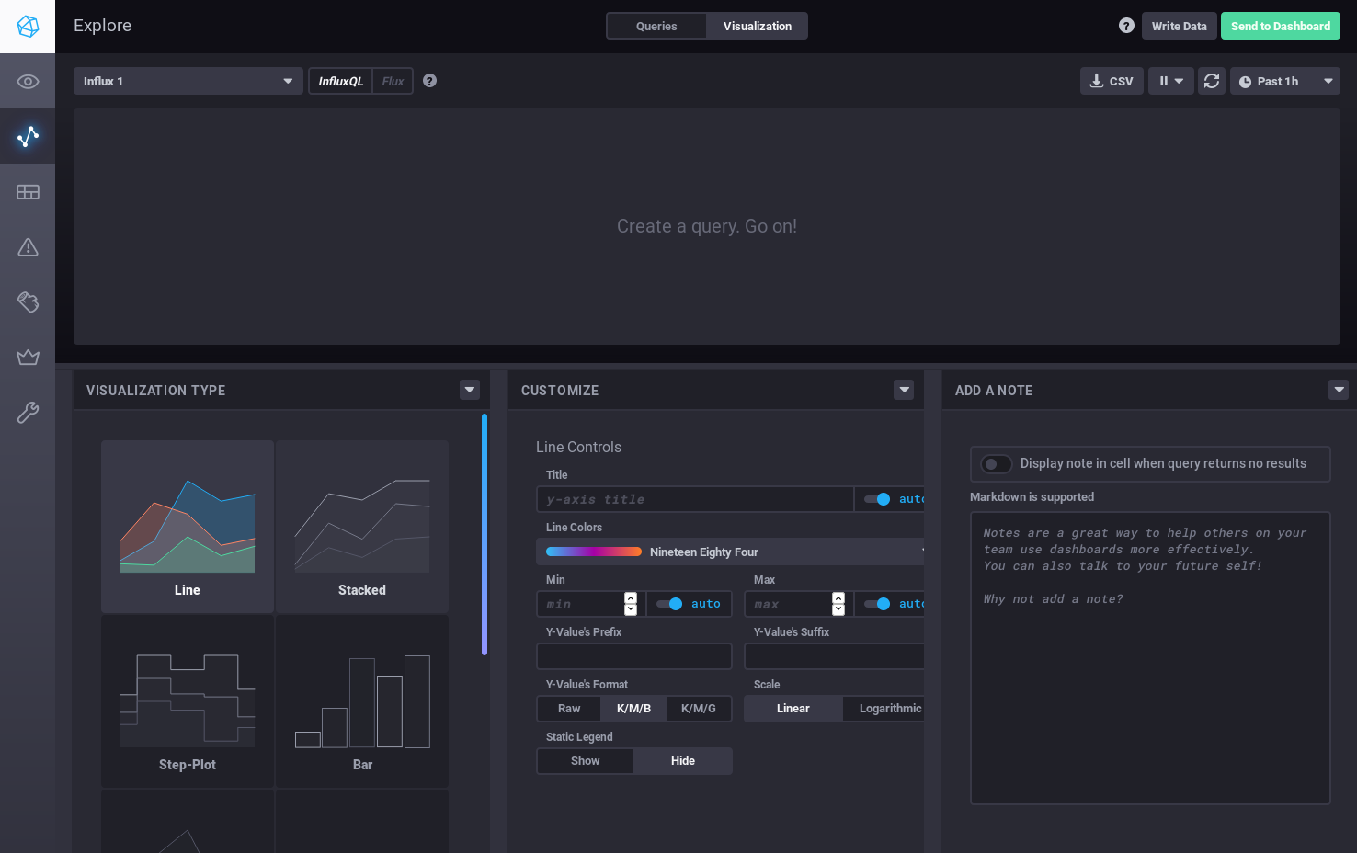
Task: Click the Y-Value's Suffix input
Action: coord(834,656)
